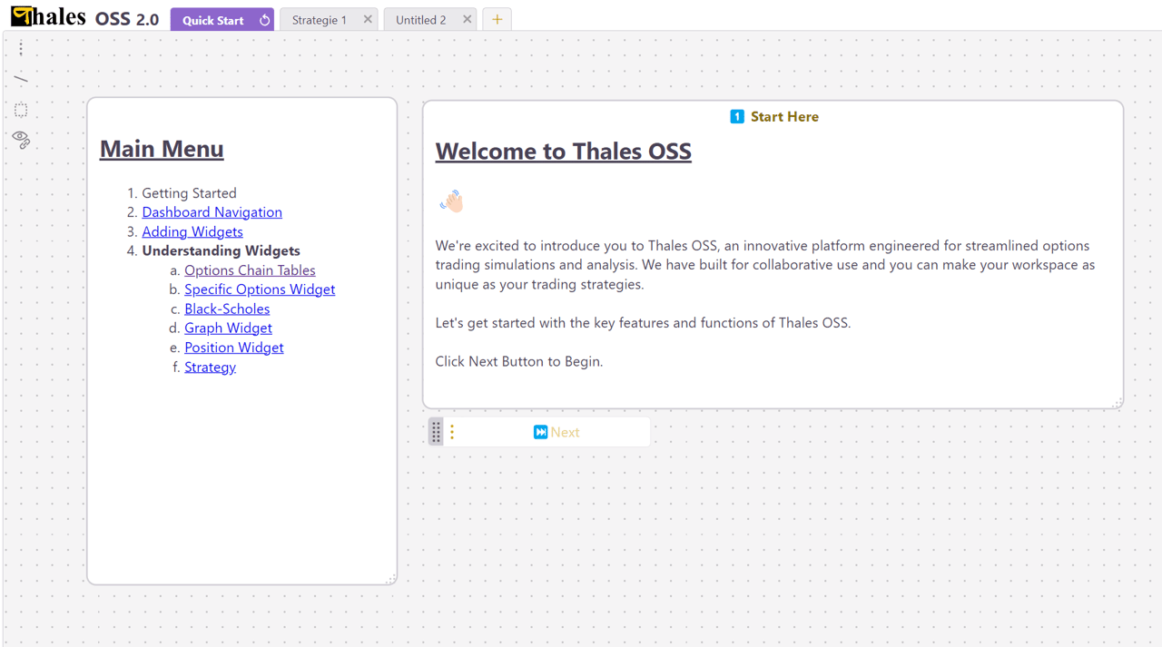
Task: Open the Options Chain Tables link
Action: coord(250,270)
